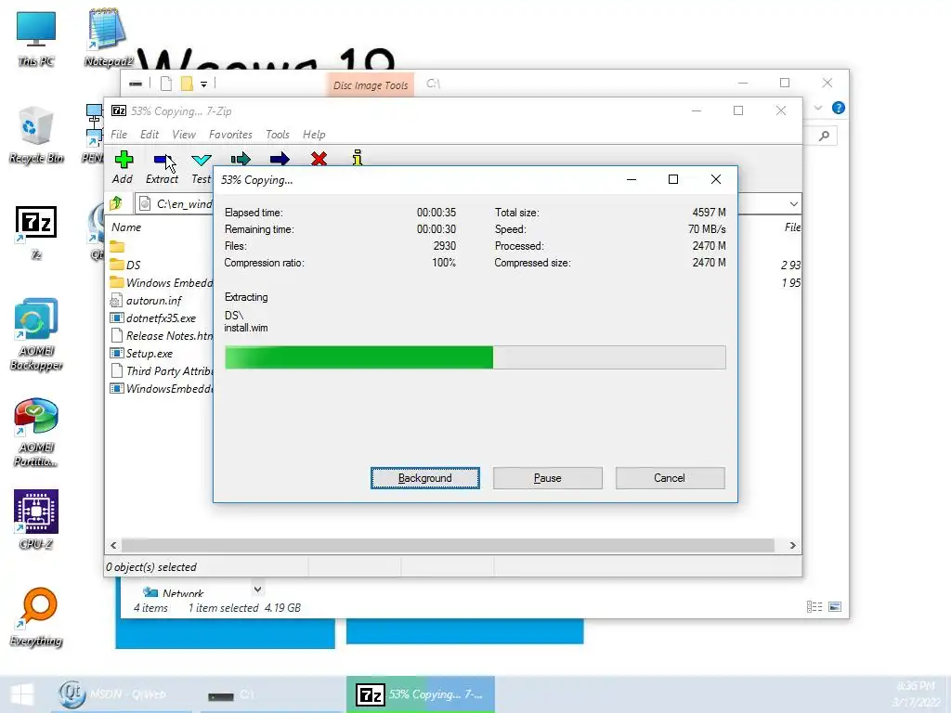Click the taskbar clock showing date
This screenshot has width=951, height=713.
[915, 694]
